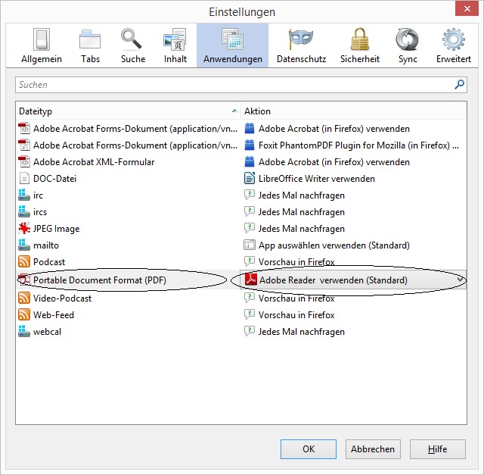Select the Anwendungen tab
Screen dimensions: 484x475
232,45
